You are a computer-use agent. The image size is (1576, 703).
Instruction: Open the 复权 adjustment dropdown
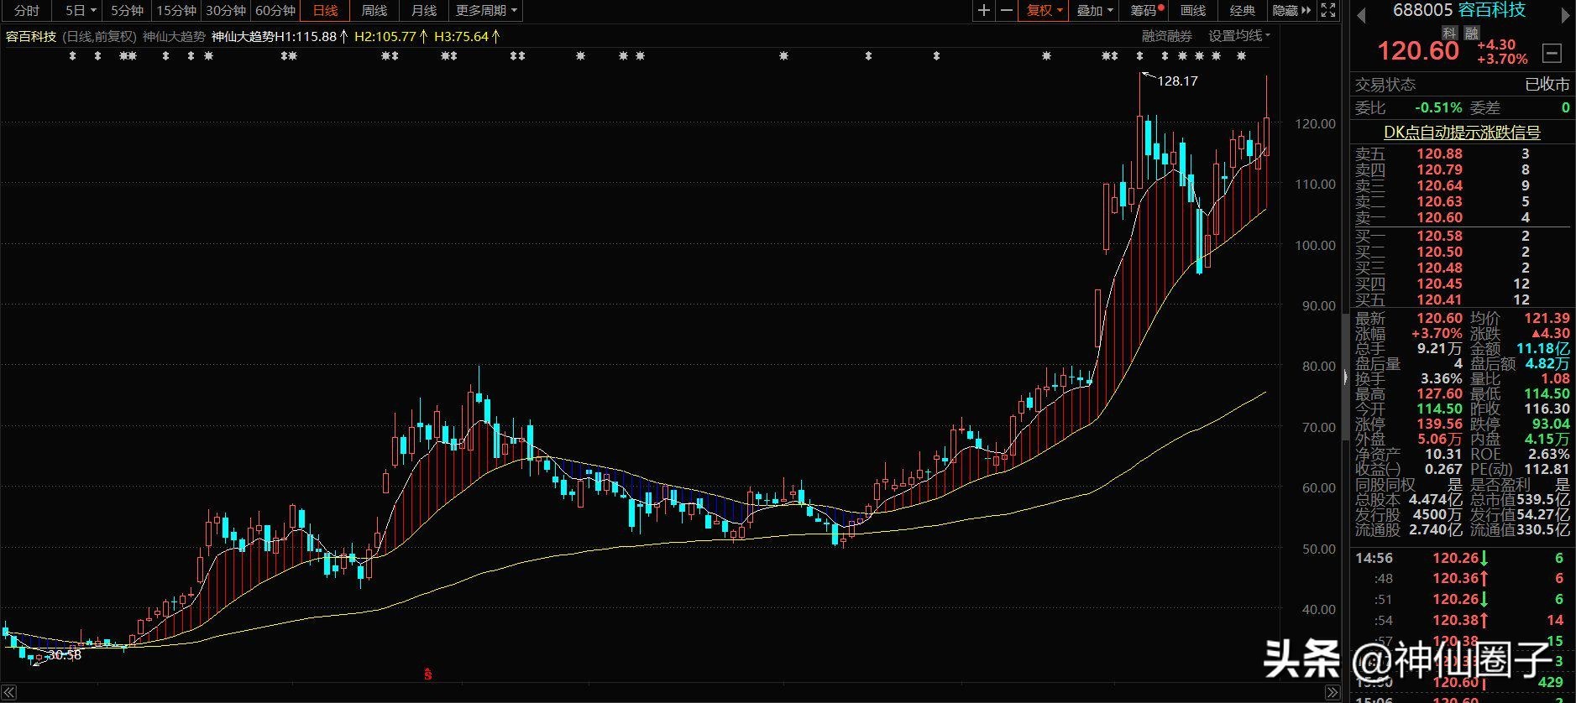click(1045, 10)
